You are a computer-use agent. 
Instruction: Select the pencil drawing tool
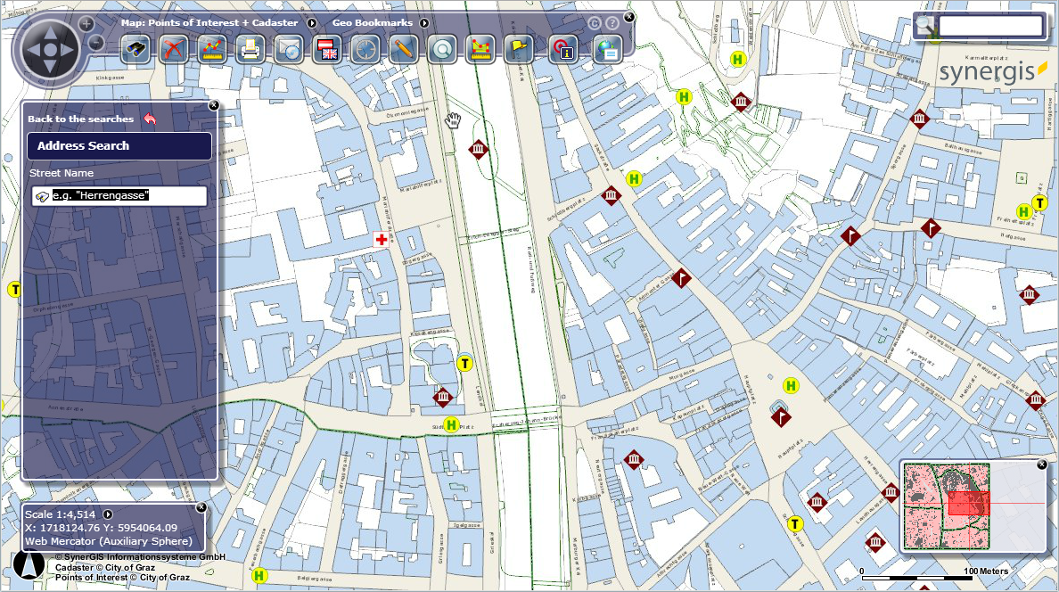[x=402, y=49]
